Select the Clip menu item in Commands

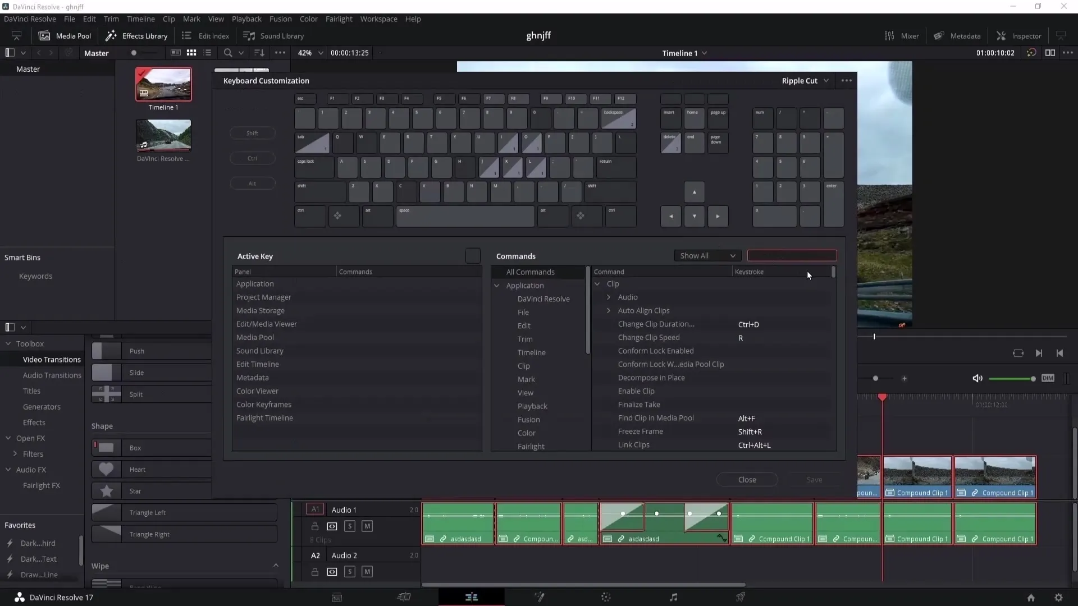(x=524, y=365)
